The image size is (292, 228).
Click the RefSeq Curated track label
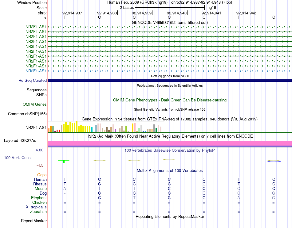tap(33, 80)
